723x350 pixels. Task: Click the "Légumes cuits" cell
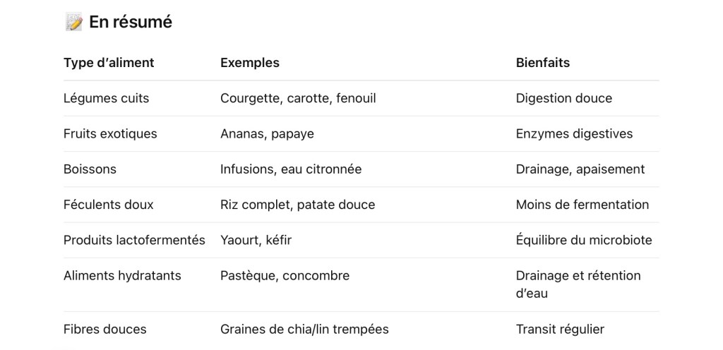tap(107, 98)
